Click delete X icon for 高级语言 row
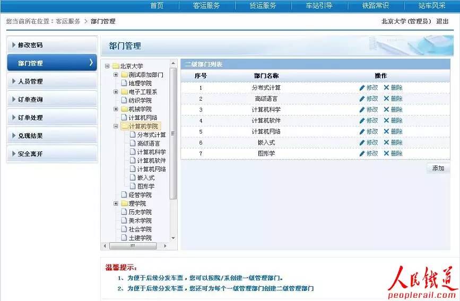The height and width of the screenshot is (301, 460). [x=386, y=99]
